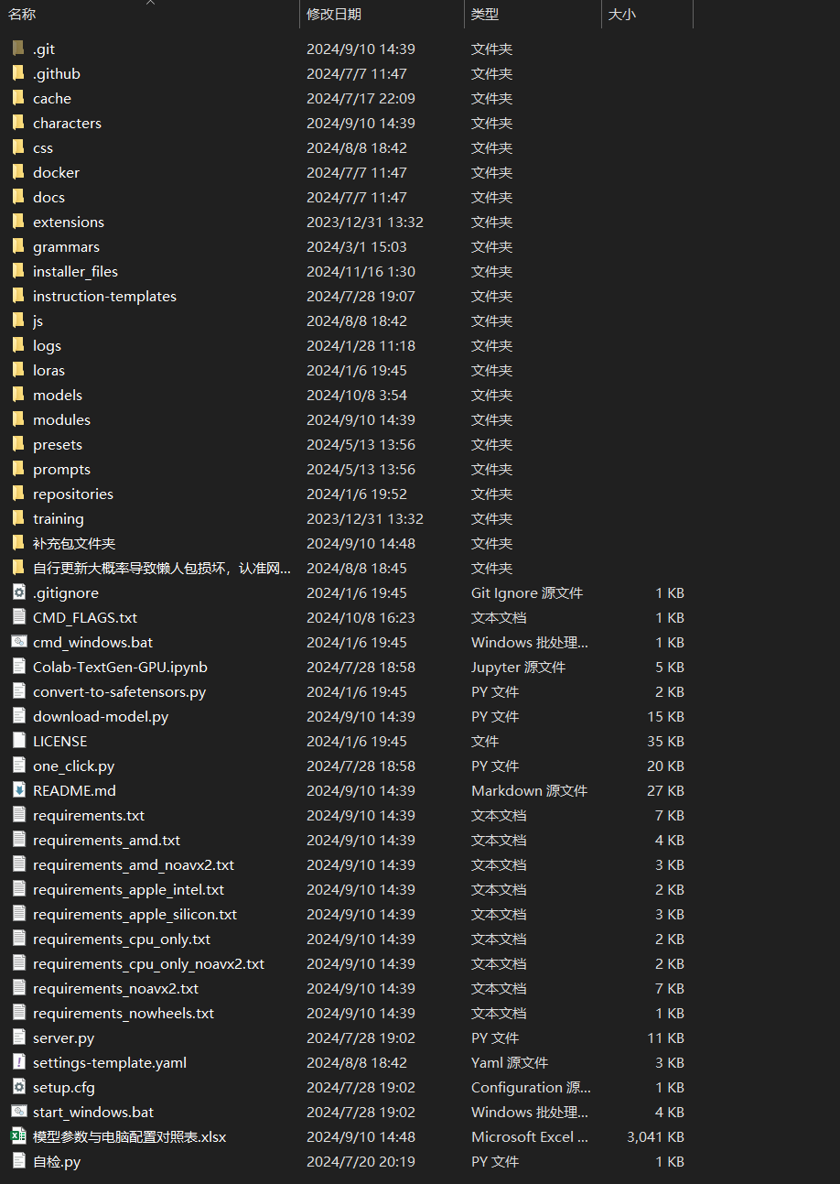
Task: Click the Yaml 源文件 type cell
Action: [x=509, y=1062]
